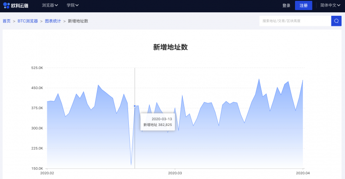The image size is (345, 179).
Task: Click the 525.0K y-axis label
Action: [37, 68]
